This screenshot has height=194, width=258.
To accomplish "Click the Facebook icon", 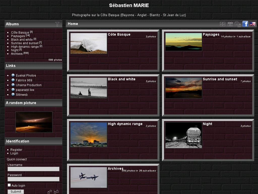I will [245, 24].
